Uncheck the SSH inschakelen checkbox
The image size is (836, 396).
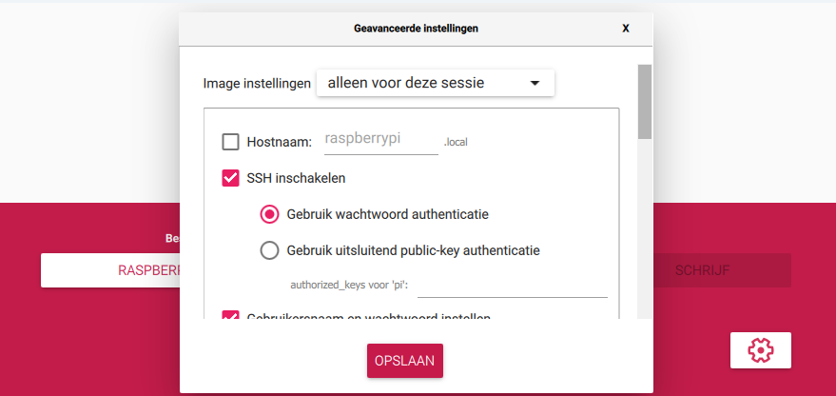(230, 177)
